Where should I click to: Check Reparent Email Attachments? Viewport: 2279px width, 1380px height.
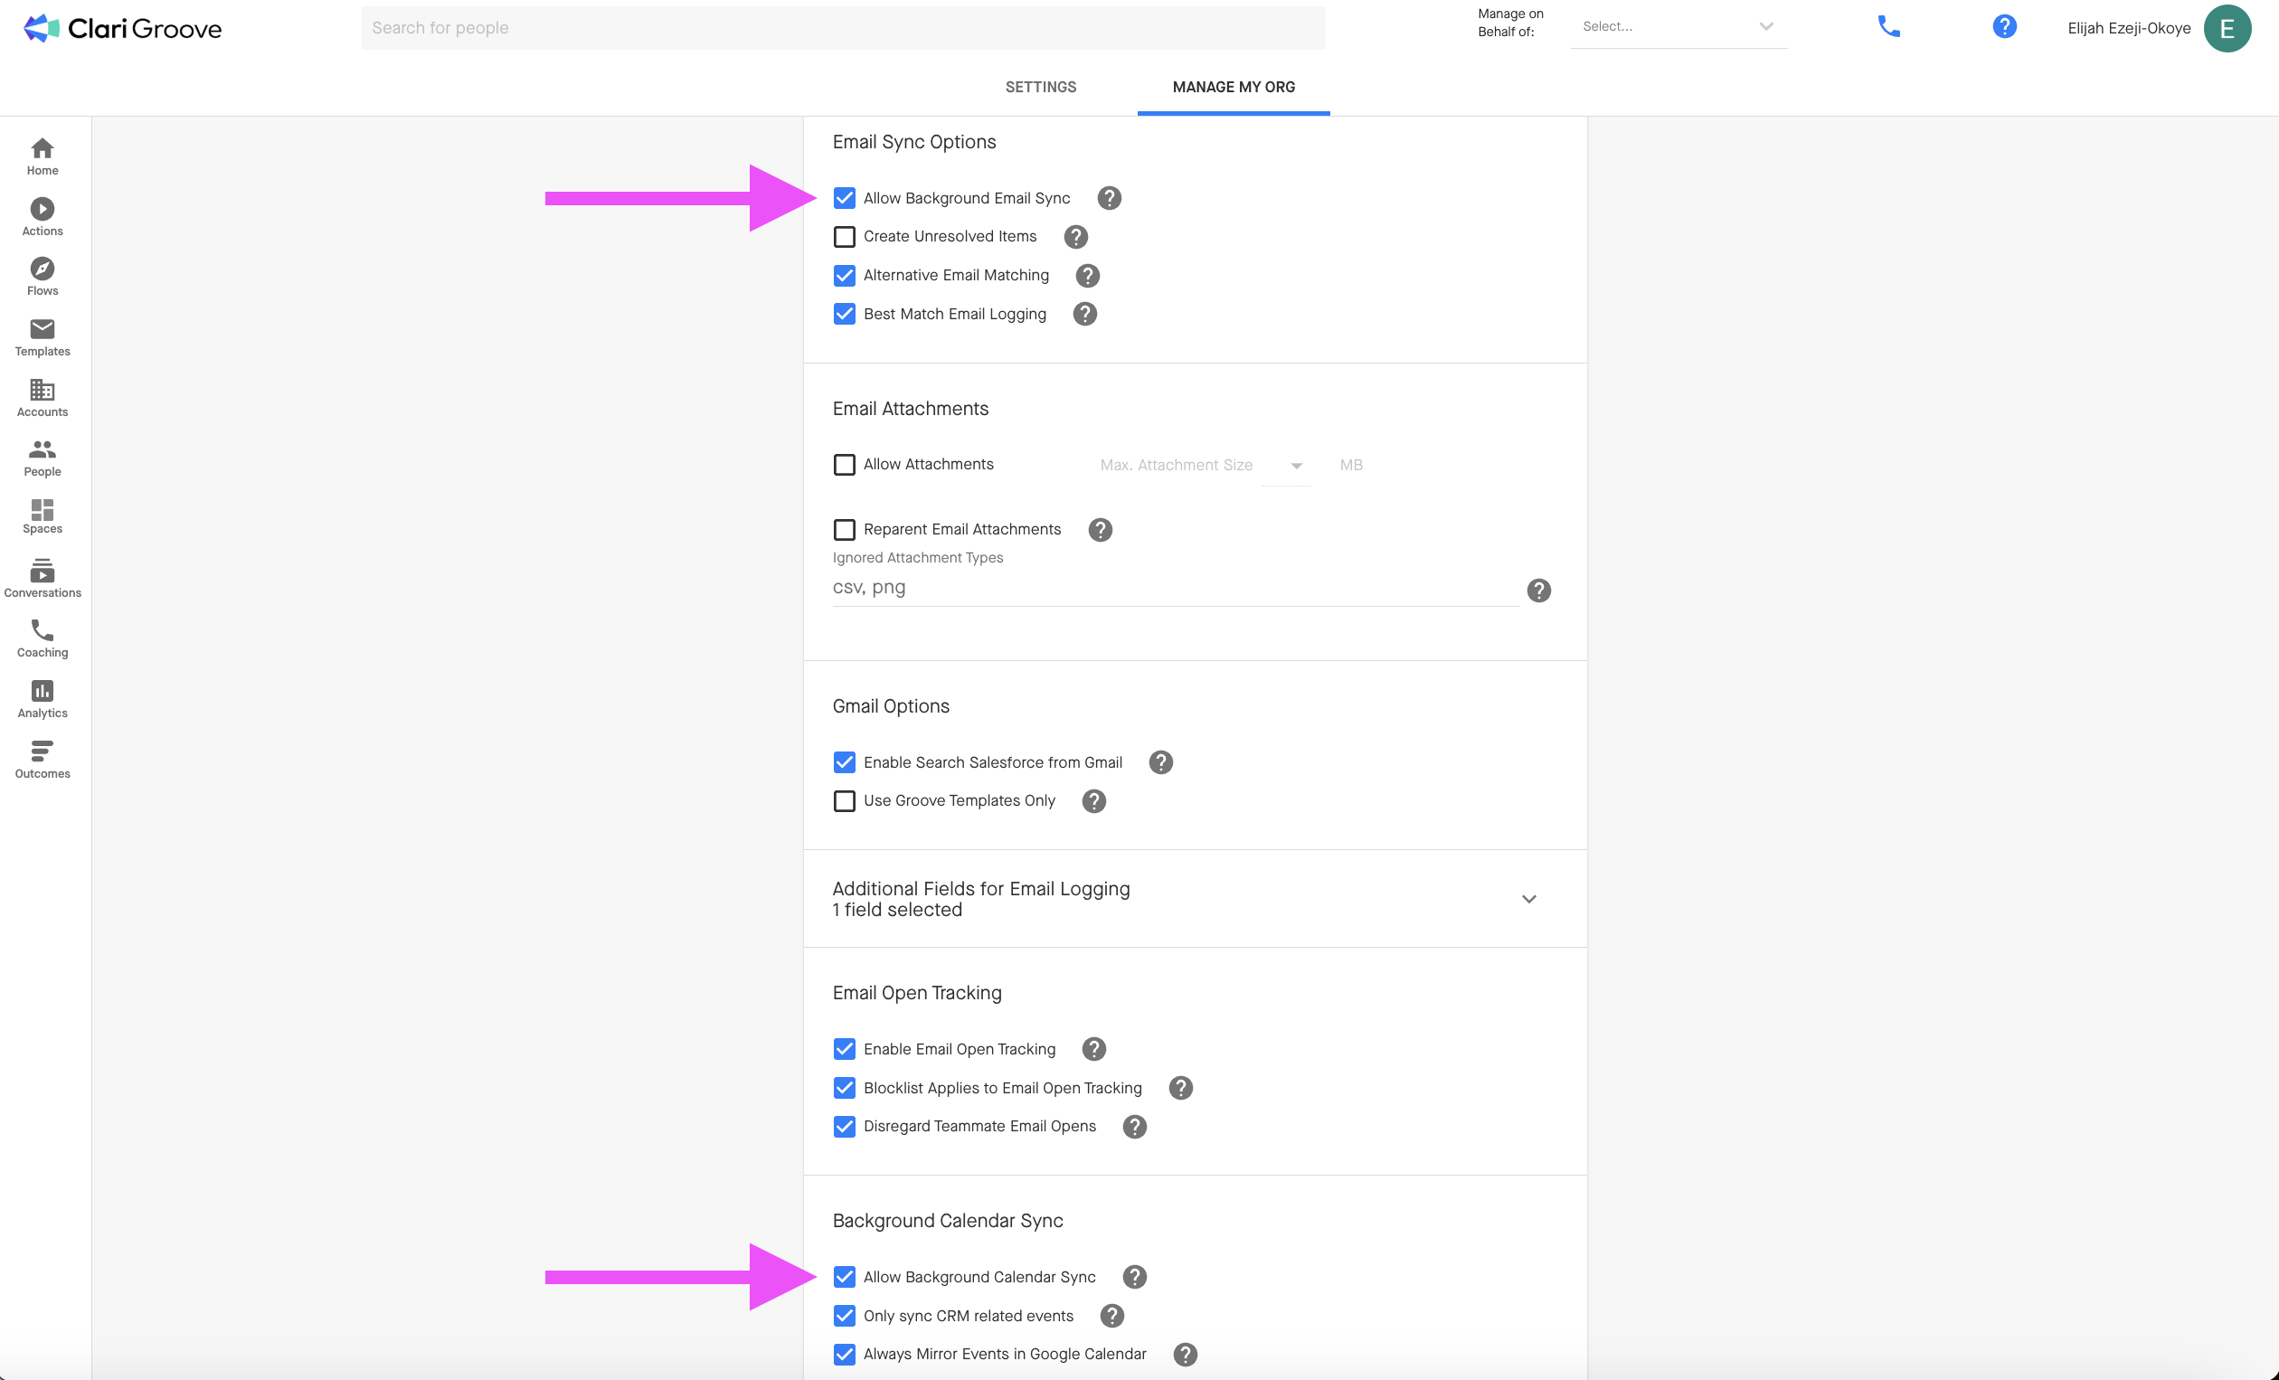coord(845,530)
